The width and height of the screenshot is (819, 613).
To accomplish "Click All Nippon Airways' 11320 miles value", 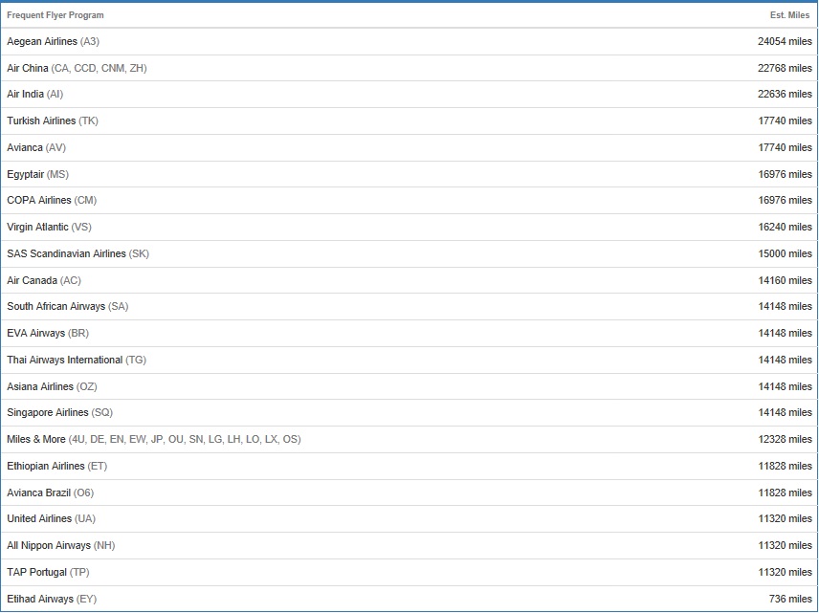I will [x=786, y=545].
